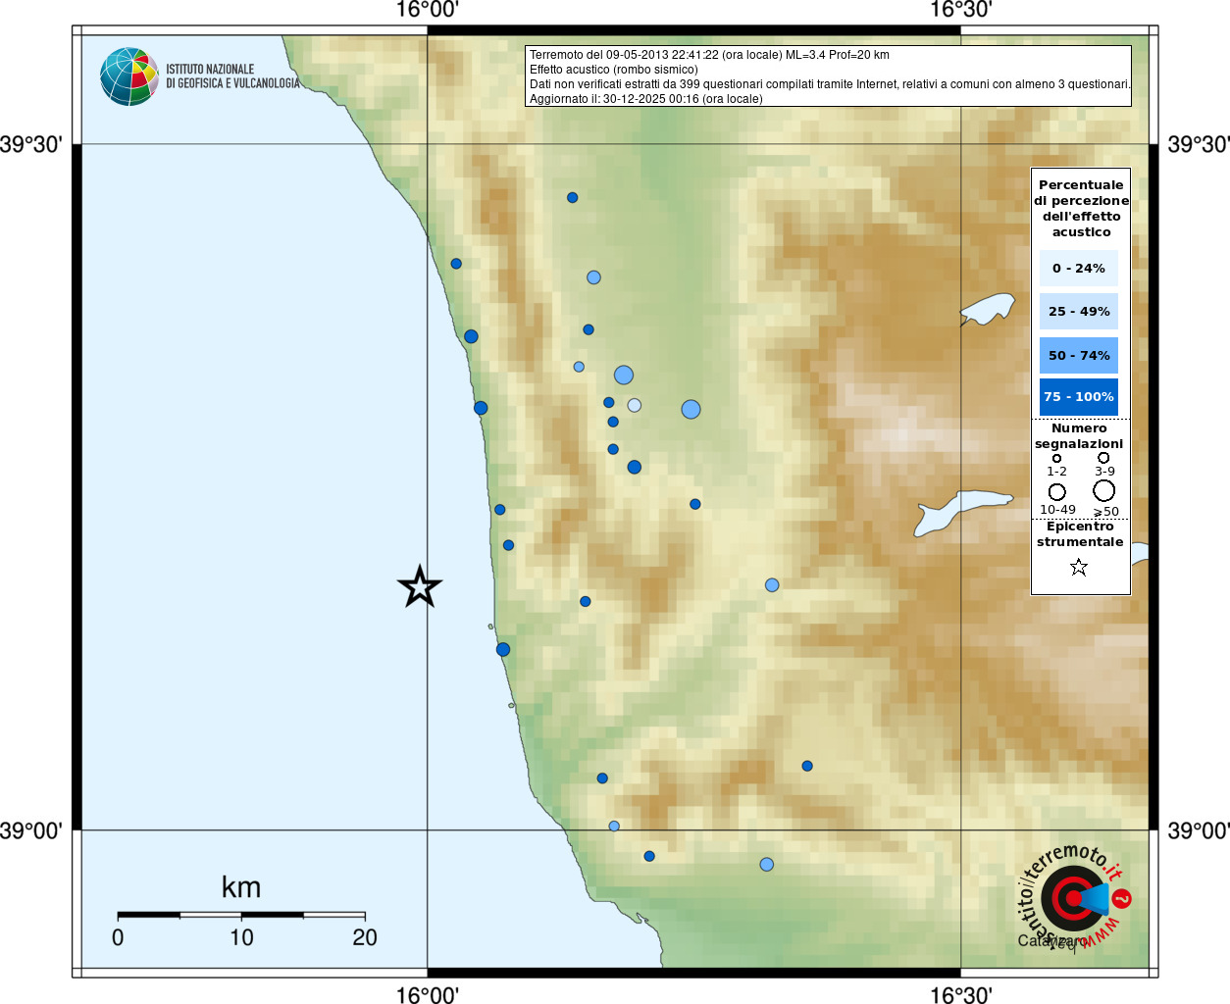Click the epicenter star on the map
Screen dimensions: 1230x1004
(x=420, y=587)
